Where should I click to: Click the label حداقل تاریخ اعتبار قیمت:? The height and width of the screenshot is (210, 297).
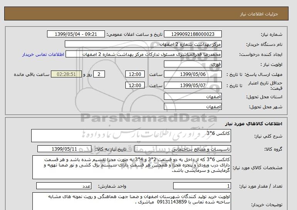265,86
